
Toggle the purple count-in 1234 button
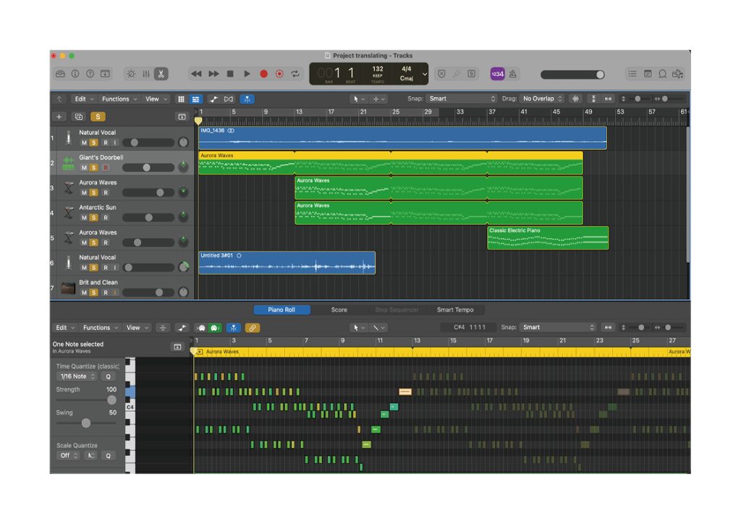[497, 74]
